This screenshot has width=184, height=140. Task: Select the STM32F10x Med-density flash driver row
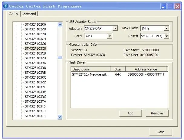pyautogui.click(x=119, y=74)
